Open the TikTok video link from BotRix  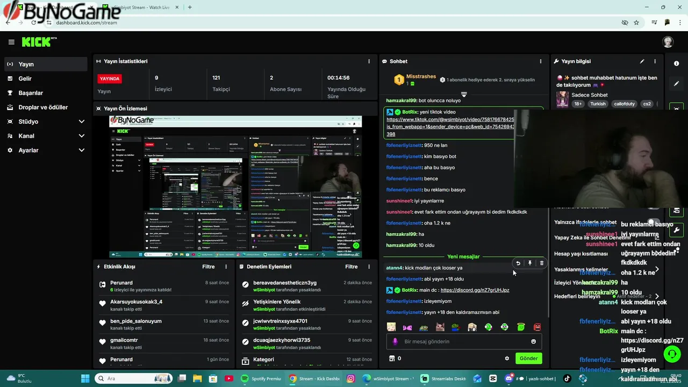pyautogui.click(x=450, y=127)
